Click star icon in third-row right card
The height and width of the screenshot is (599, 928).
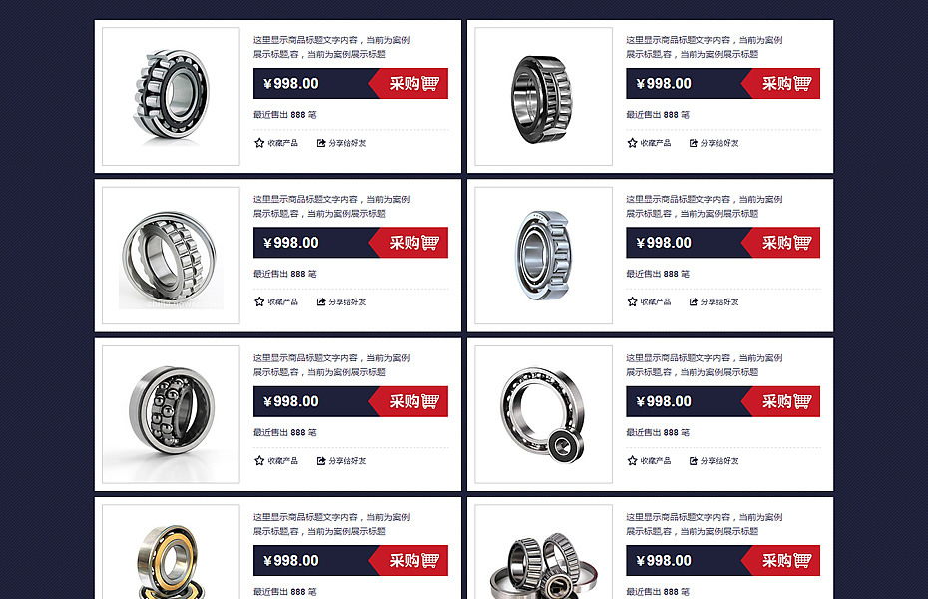[632, 461]
